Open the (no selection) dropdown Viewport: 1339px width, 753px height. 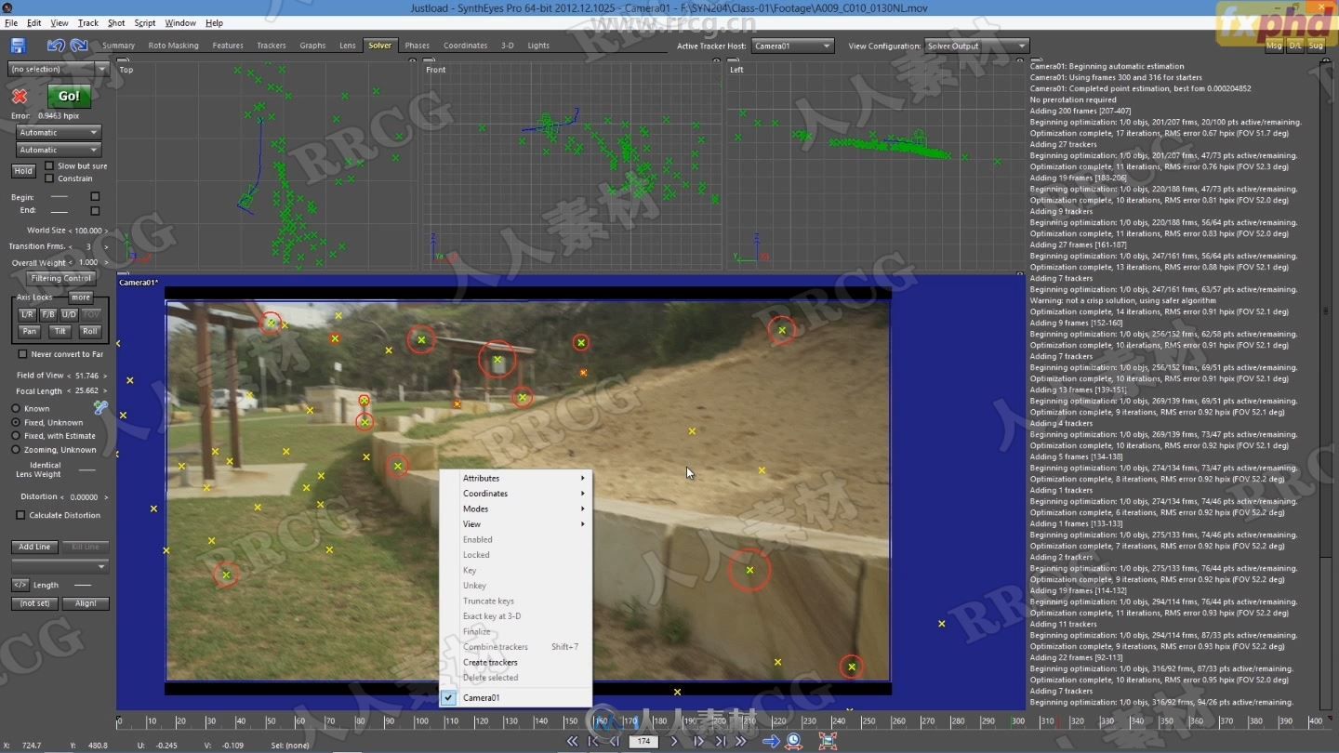[59, 69]
